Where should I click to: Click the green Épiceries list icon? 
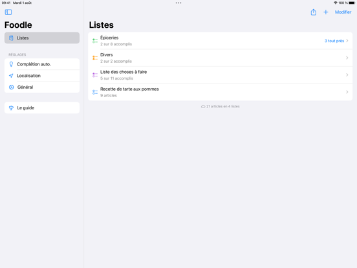pos(95,41)
